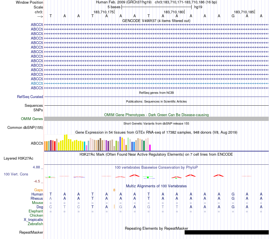The image size is (269, 239).
Task: Click the 'RefSeq genes from NCBI' title
Action: coord(156,93)
